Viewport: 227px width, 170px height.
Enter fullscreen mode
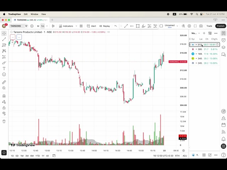[195, 26]
